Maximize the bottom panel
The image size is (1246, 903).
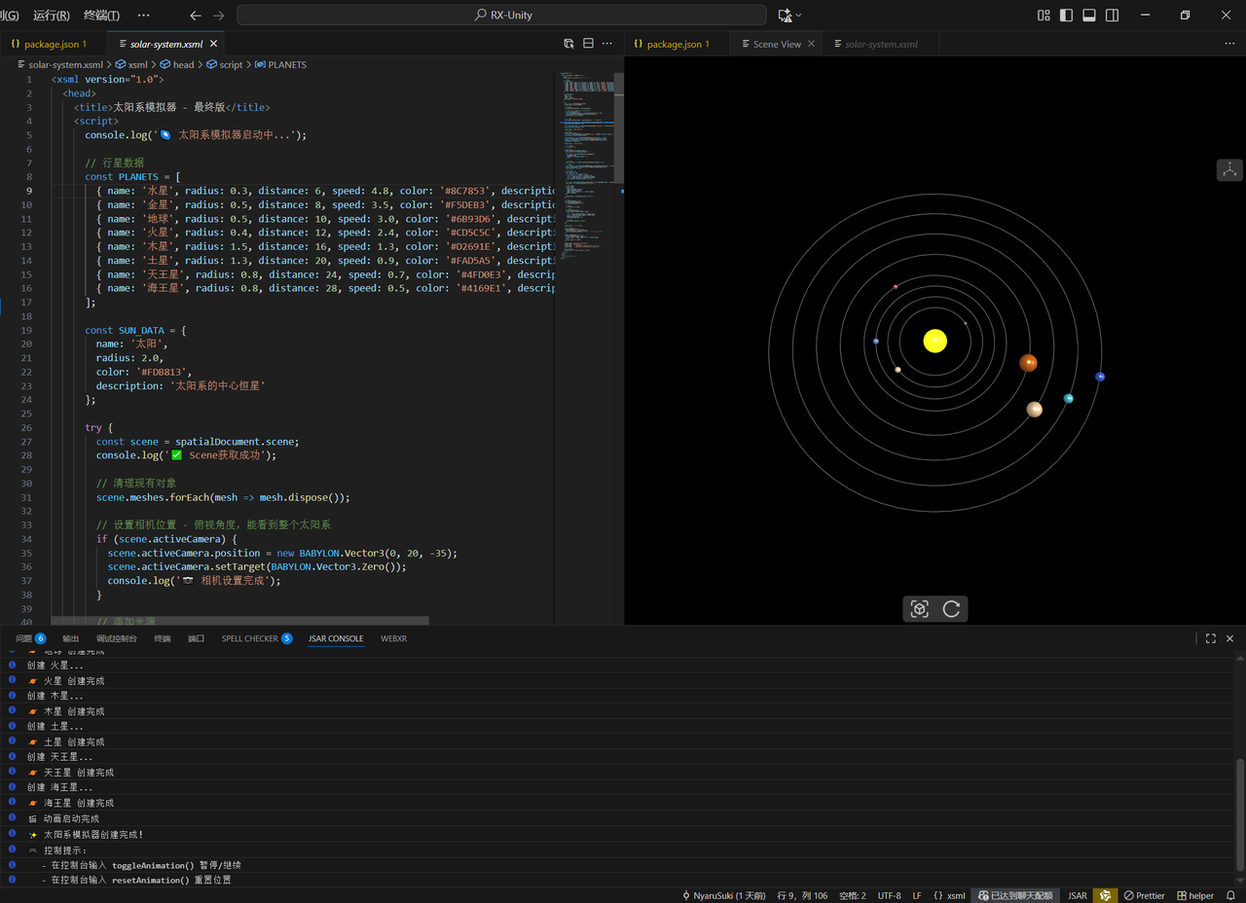[1210, 638]
